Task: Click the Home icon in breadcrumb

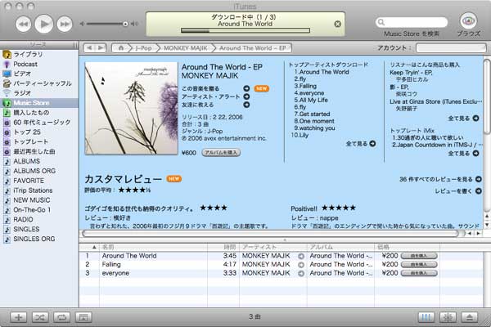Action: pyautogui.click(x=120, y=48)
